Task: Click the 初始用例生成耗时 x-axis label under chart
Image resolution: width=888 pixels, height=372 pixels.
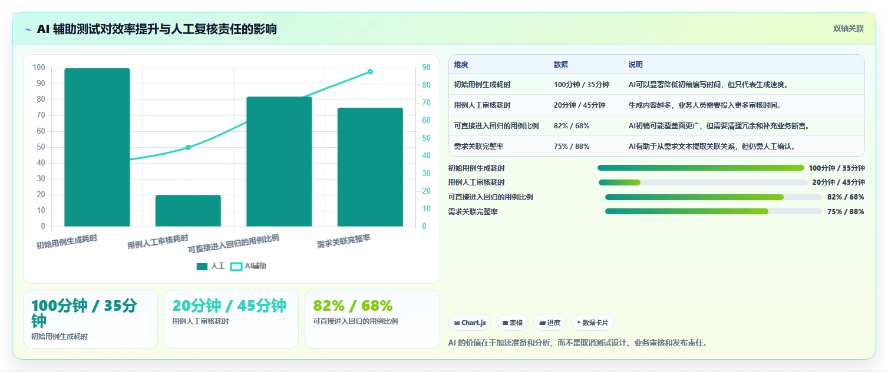Action: [67, 242]
